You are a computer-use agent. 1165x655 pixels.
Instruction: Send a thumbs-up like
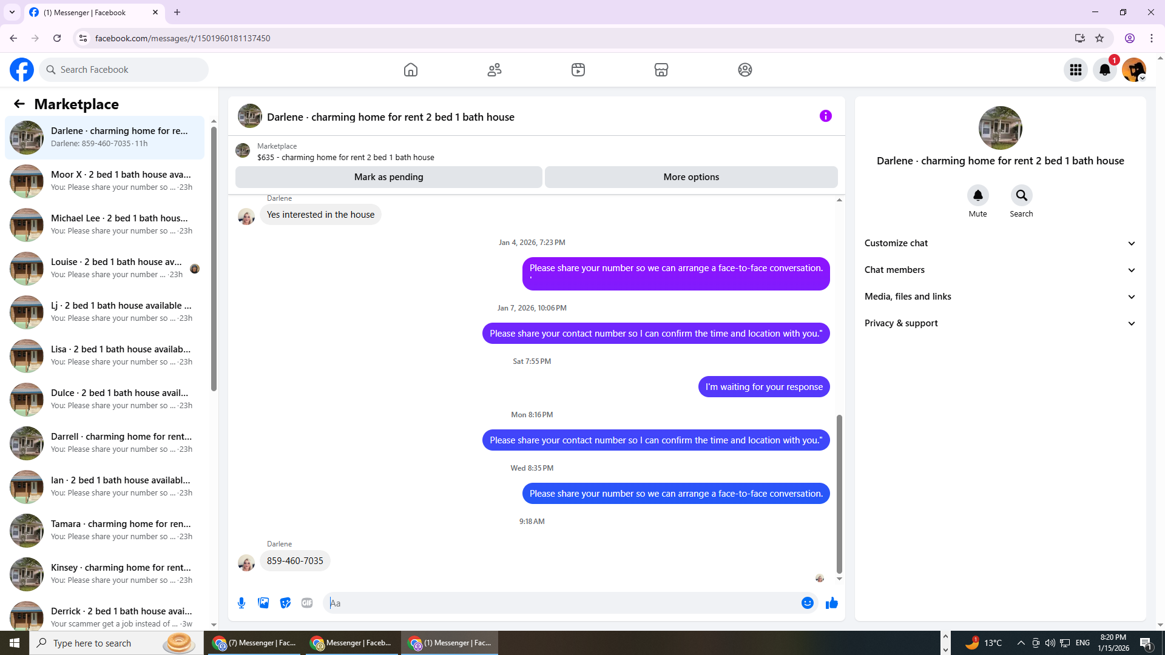click(x=832, y=603)
